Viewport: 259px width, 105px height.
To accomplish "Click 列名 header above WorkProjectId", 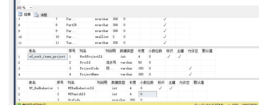I will (91, 51).
